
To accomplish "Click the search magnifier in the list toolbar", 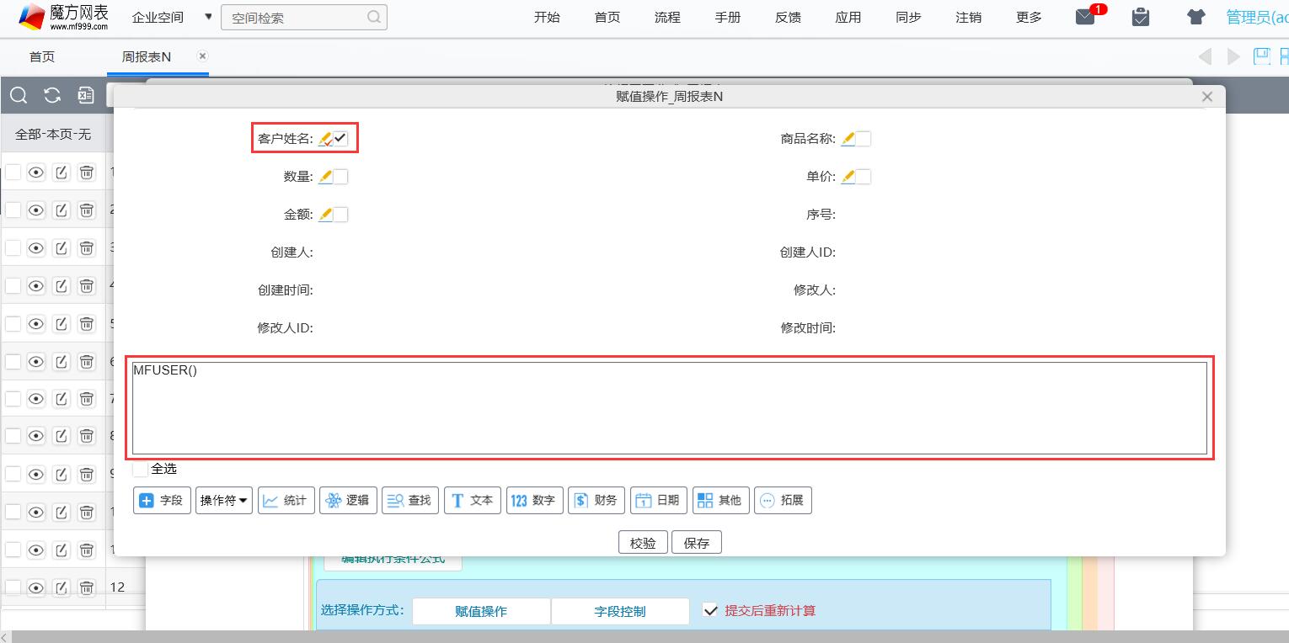I will click(19, 96).
